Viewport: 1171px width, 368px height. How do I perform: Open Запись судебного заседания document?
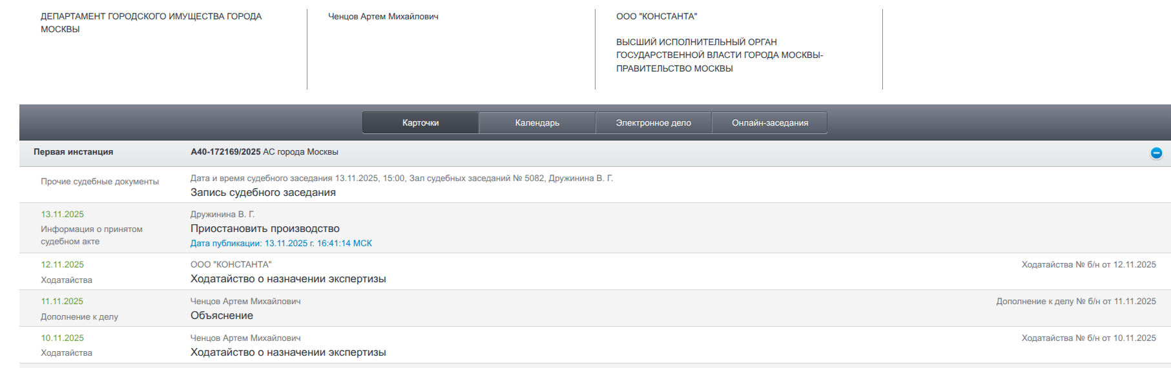pos(263,193)
